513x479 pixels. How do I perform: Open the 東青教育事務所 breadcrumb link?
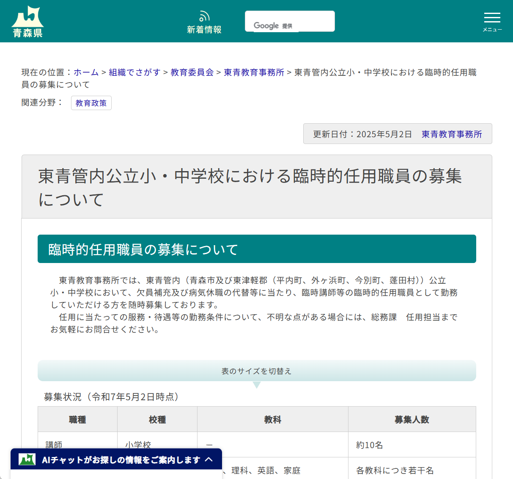tap(253, 72)
